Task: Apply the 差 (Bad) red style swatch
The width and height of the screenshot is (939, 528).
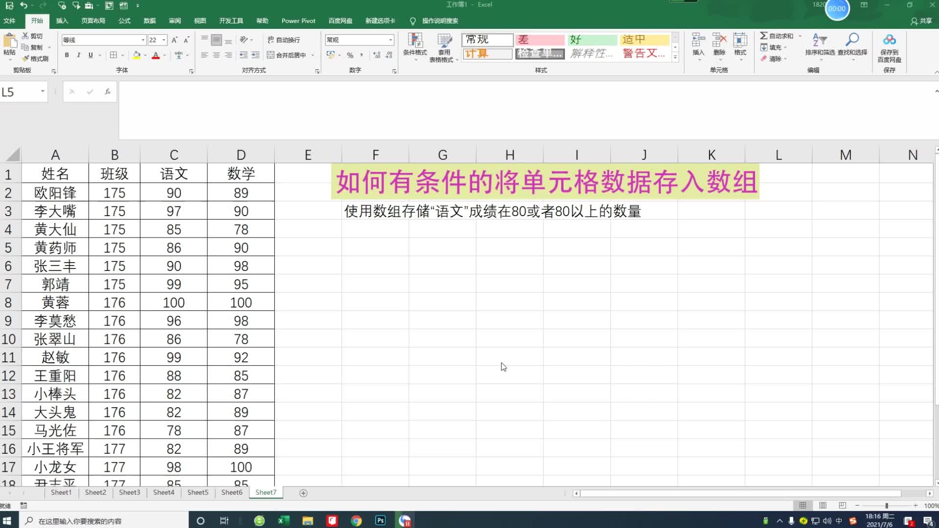Action: point(540,40)
